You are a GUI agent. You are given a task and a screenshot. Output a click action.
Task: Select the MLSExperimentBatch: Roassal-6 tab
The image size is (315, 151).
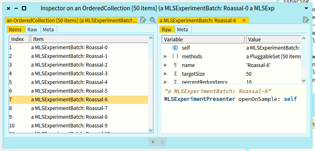point(204,20)
